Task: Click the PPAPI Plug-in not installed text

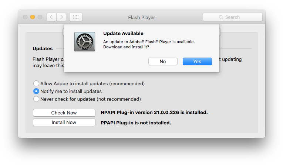Action: (x=136, y=123)
